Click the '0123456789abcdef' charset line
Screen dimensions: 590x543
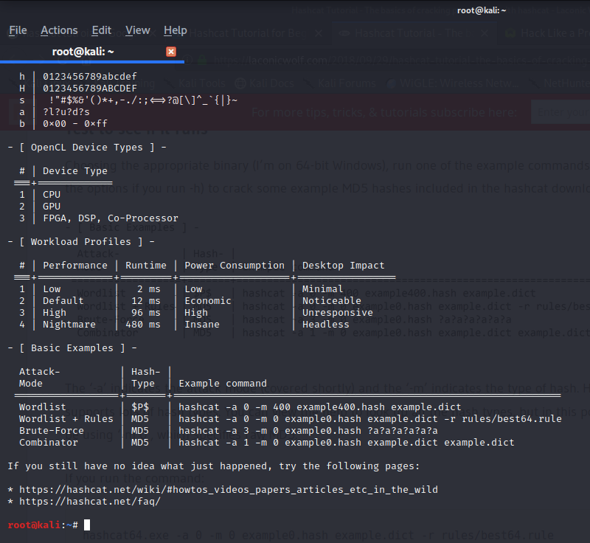(89, 77)
